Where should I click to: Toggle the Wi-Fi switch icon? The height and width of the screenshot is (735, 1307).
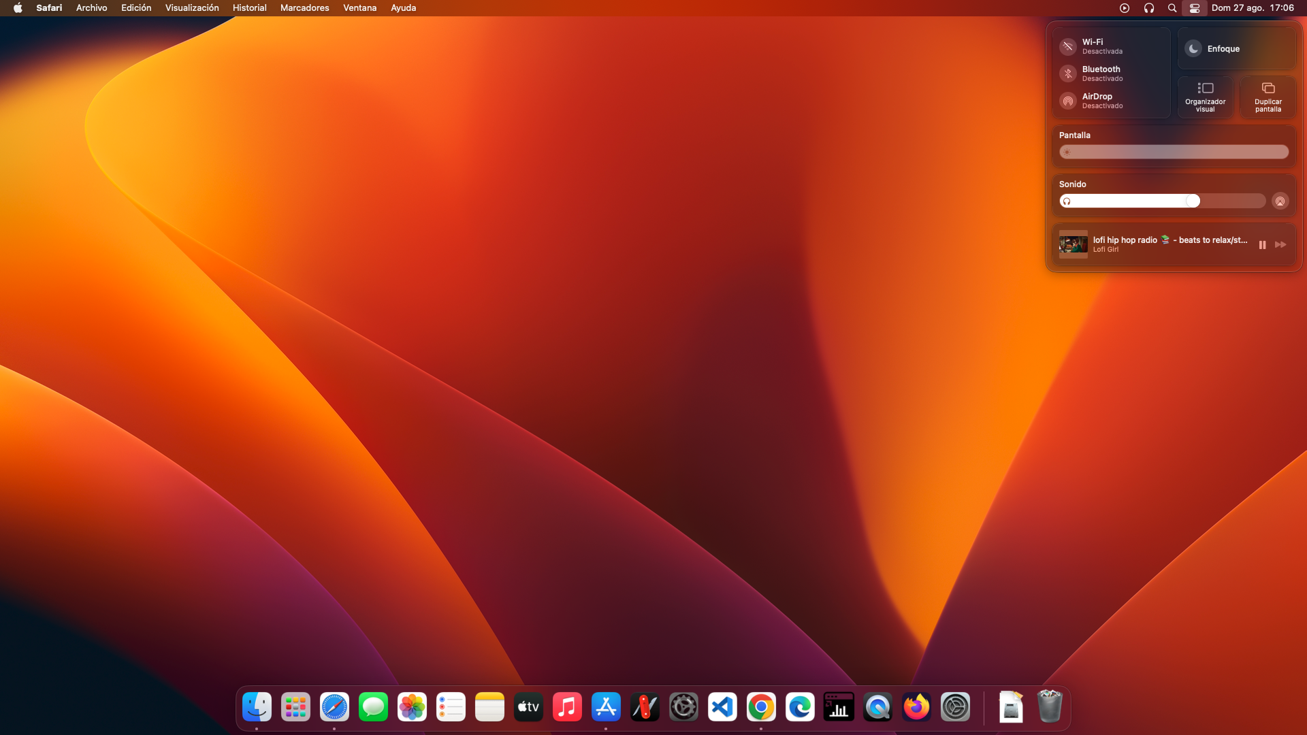1068,46
